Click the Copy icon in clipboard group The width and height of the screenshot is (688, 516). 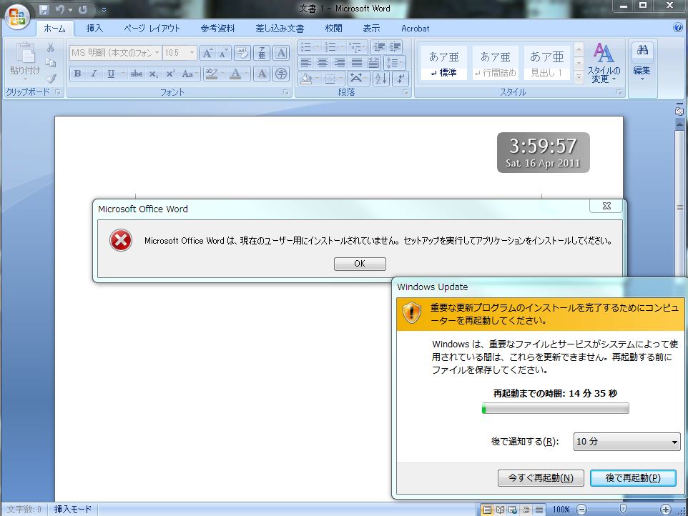tap(51, 63)
